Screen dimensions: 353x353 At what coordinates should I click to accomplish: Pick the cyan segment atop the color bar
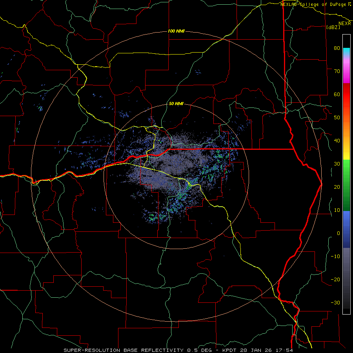[346, 52]
